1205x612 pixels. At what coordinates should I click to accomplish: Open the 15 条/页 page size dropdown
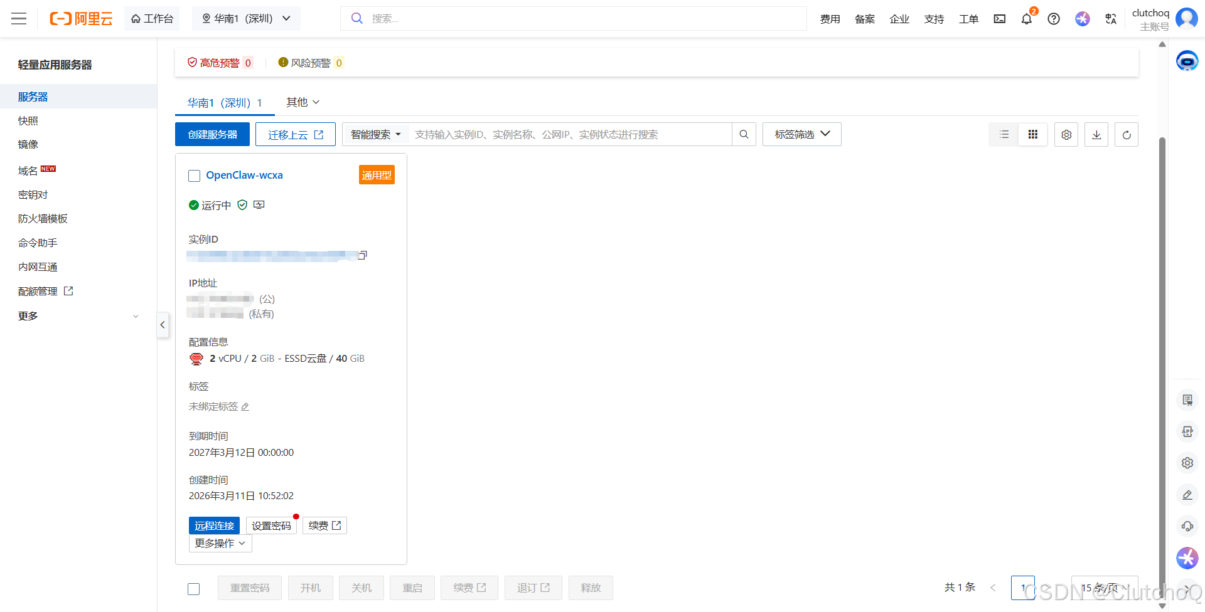1105,588
